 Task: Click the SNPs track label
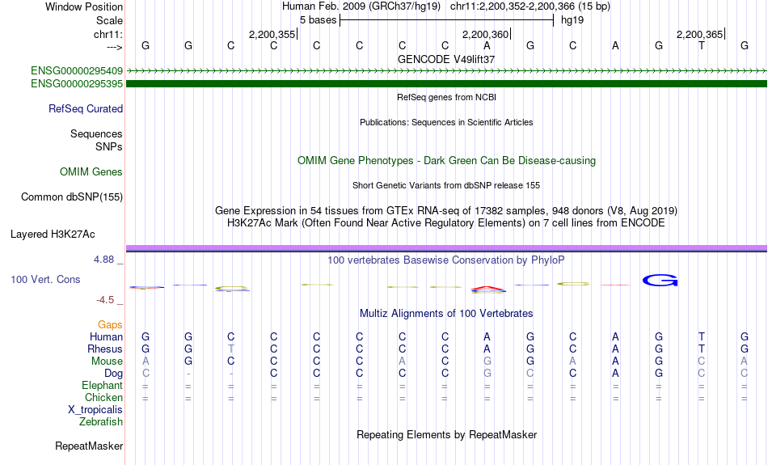pyautogui.click(x=109, y=146)
